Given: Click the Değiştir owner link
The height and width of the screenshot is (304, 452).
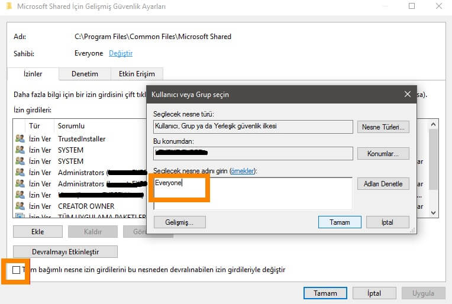Looking at the screenshot, I should pyautogui.click(x=121, y=53).
